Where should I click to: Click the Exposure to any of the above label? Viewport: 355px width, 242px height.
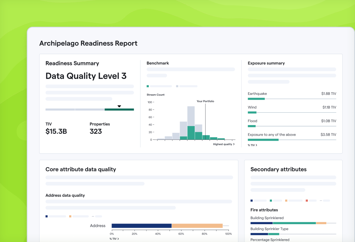[x=272, y=135]
